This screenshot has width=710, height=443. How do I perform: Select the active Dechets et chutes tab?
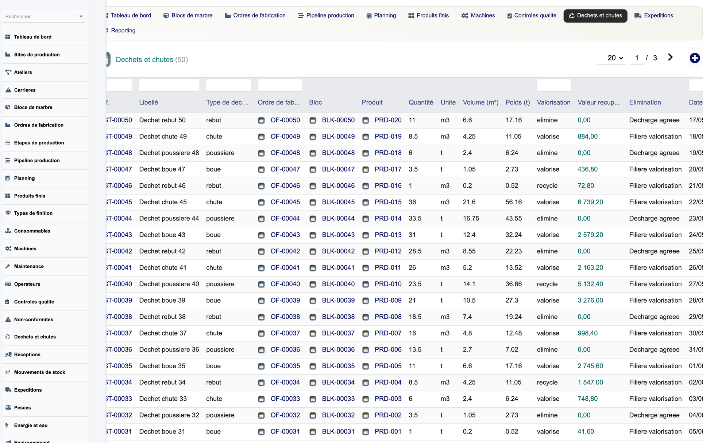click(x=595, y=16)
